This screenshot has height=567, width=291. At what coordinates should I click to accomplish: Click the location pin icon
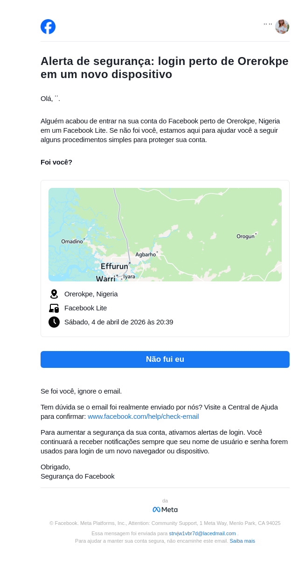click(x=54, y=294)
